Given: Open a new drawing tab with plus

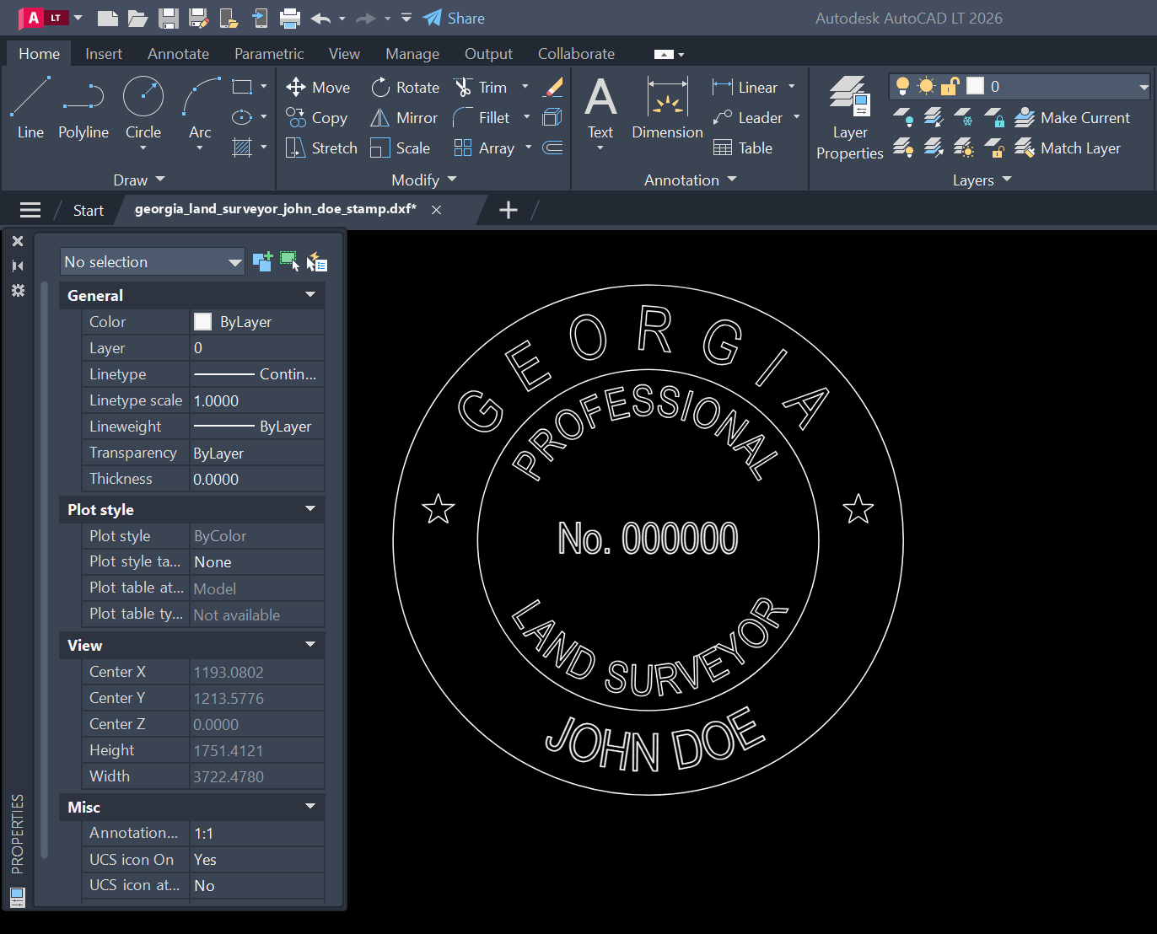Looking at the screenshot, I should click(509, 210).
